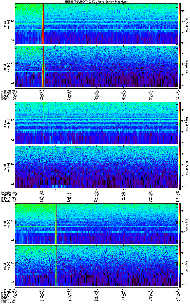Click the 'hhmm' time axis label

pos(4,300)
